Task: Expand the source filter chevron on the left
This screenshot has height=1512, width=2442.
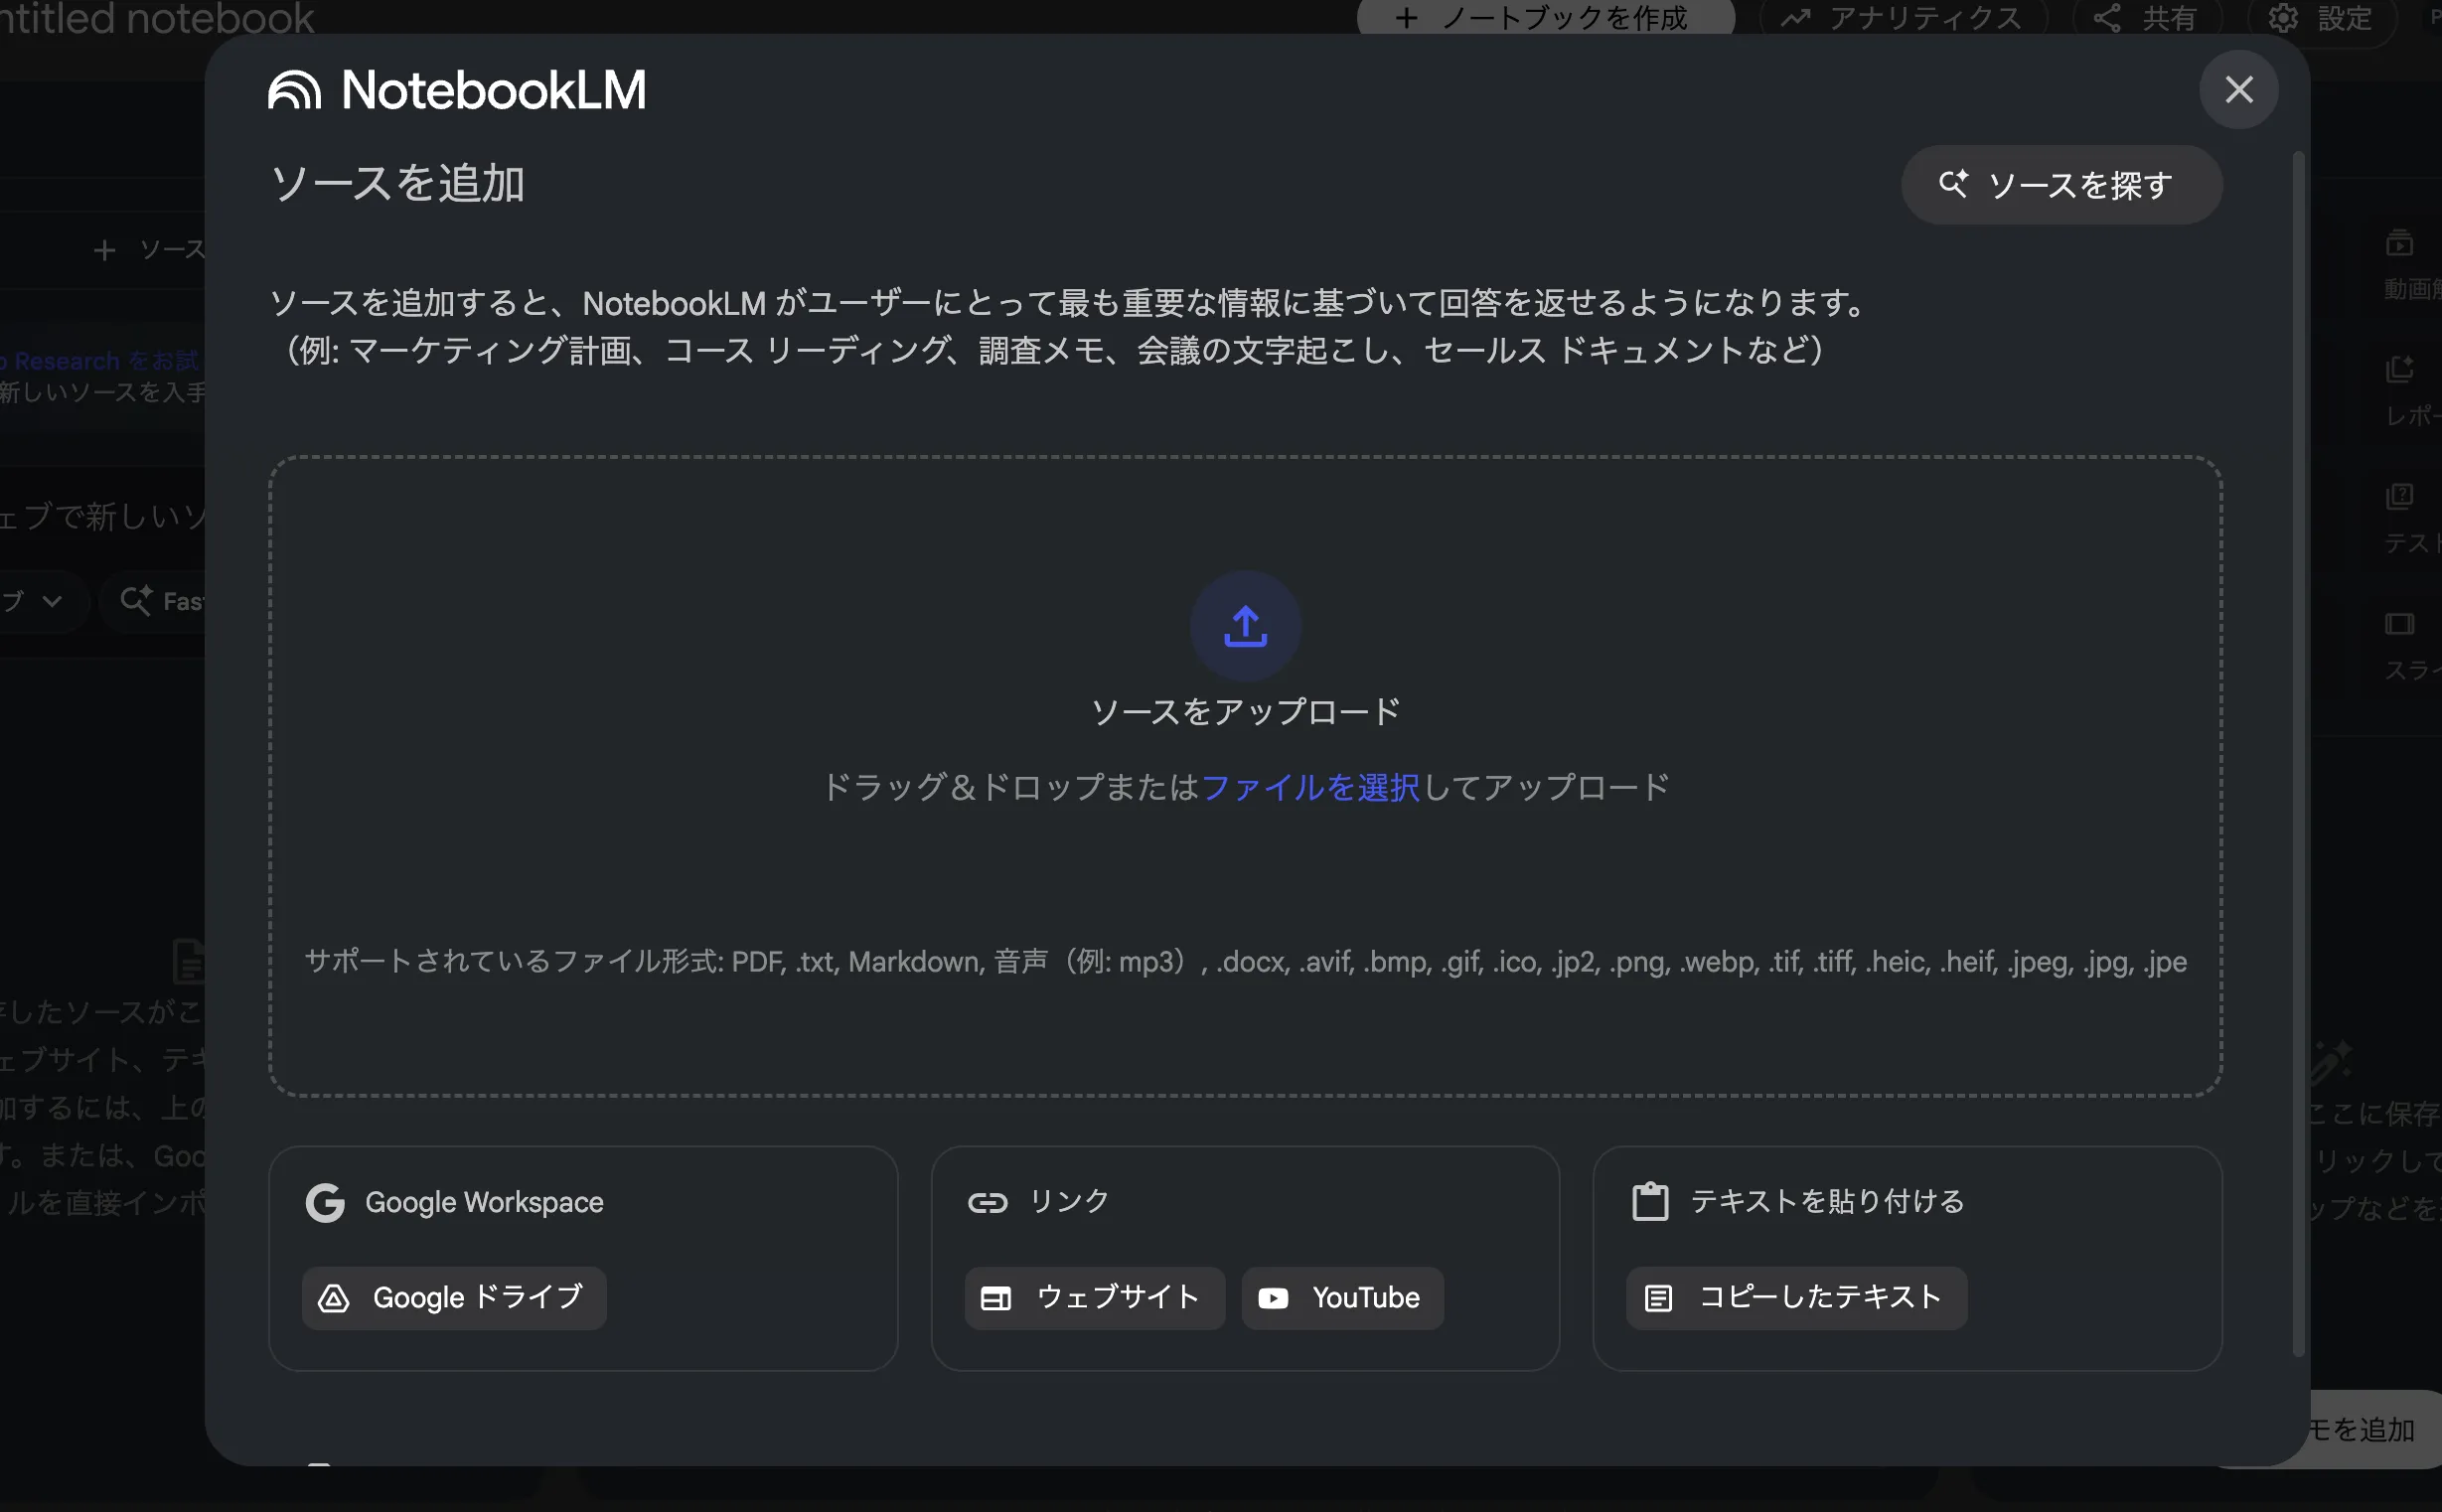Action: pos(51,601)
